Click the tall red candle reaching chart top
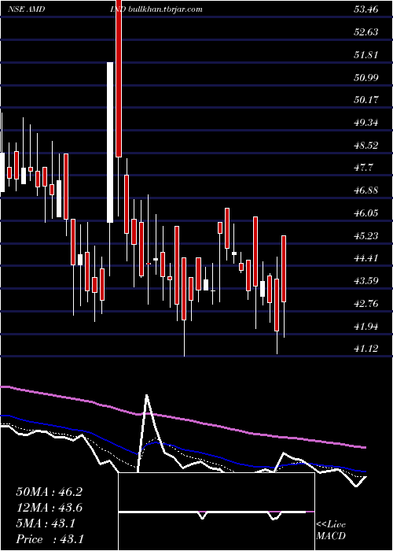The image size is (393, 551). (119, 79)
